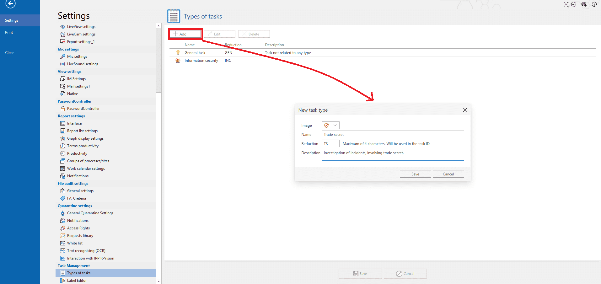Click the Quarantine settings section header
Image resolution: width=601 pixels, height=284 pixels.
click(x=75, y=206)
